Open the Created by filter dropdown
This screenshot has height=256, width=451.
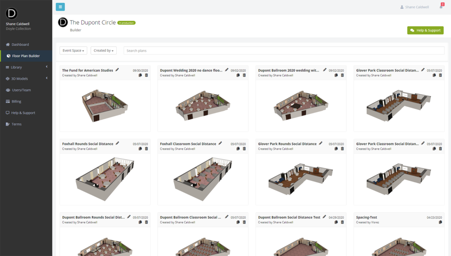tap(104, 51)
